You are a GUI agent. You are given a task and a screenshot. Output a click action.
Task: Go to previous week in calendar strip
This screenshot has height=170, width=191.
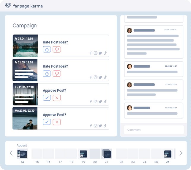pyautogui.click(x=11, y=153)
